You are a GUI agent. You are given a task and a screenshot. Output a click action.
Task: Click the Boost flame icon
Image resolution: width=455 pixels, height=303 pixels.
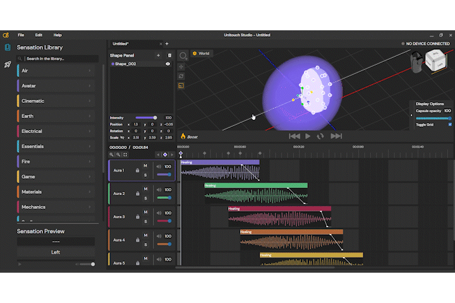coord(183,136)
